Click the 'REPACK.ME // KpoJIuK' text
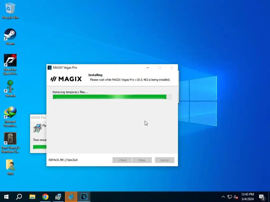Viewport: 270px width, 202px height. pyautogui.click(x=63, y=160)
